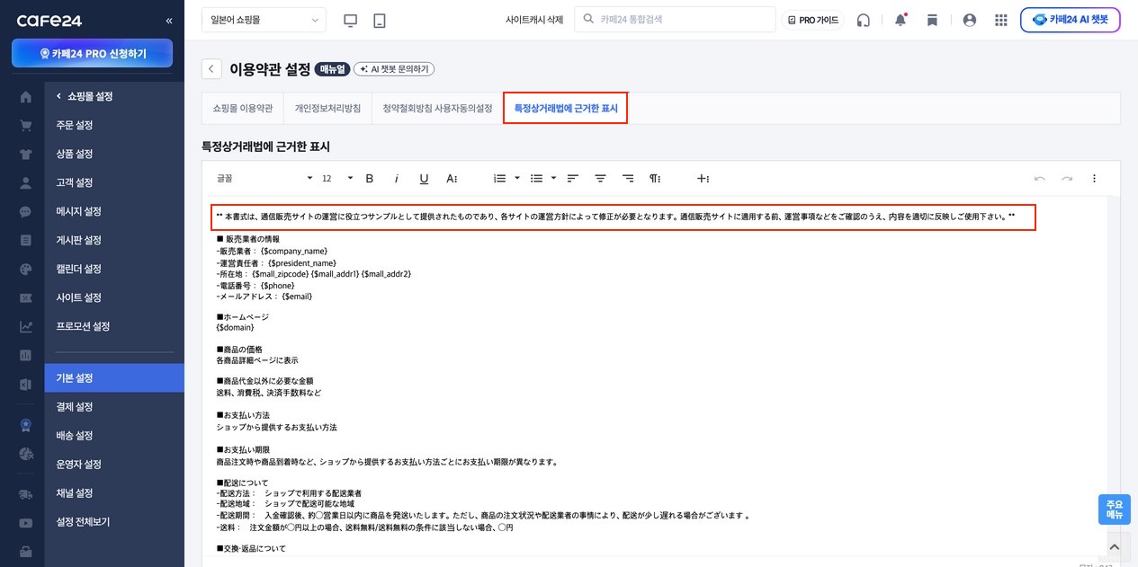Open the person (customers) sidebar icon

(x=26, y=182)
